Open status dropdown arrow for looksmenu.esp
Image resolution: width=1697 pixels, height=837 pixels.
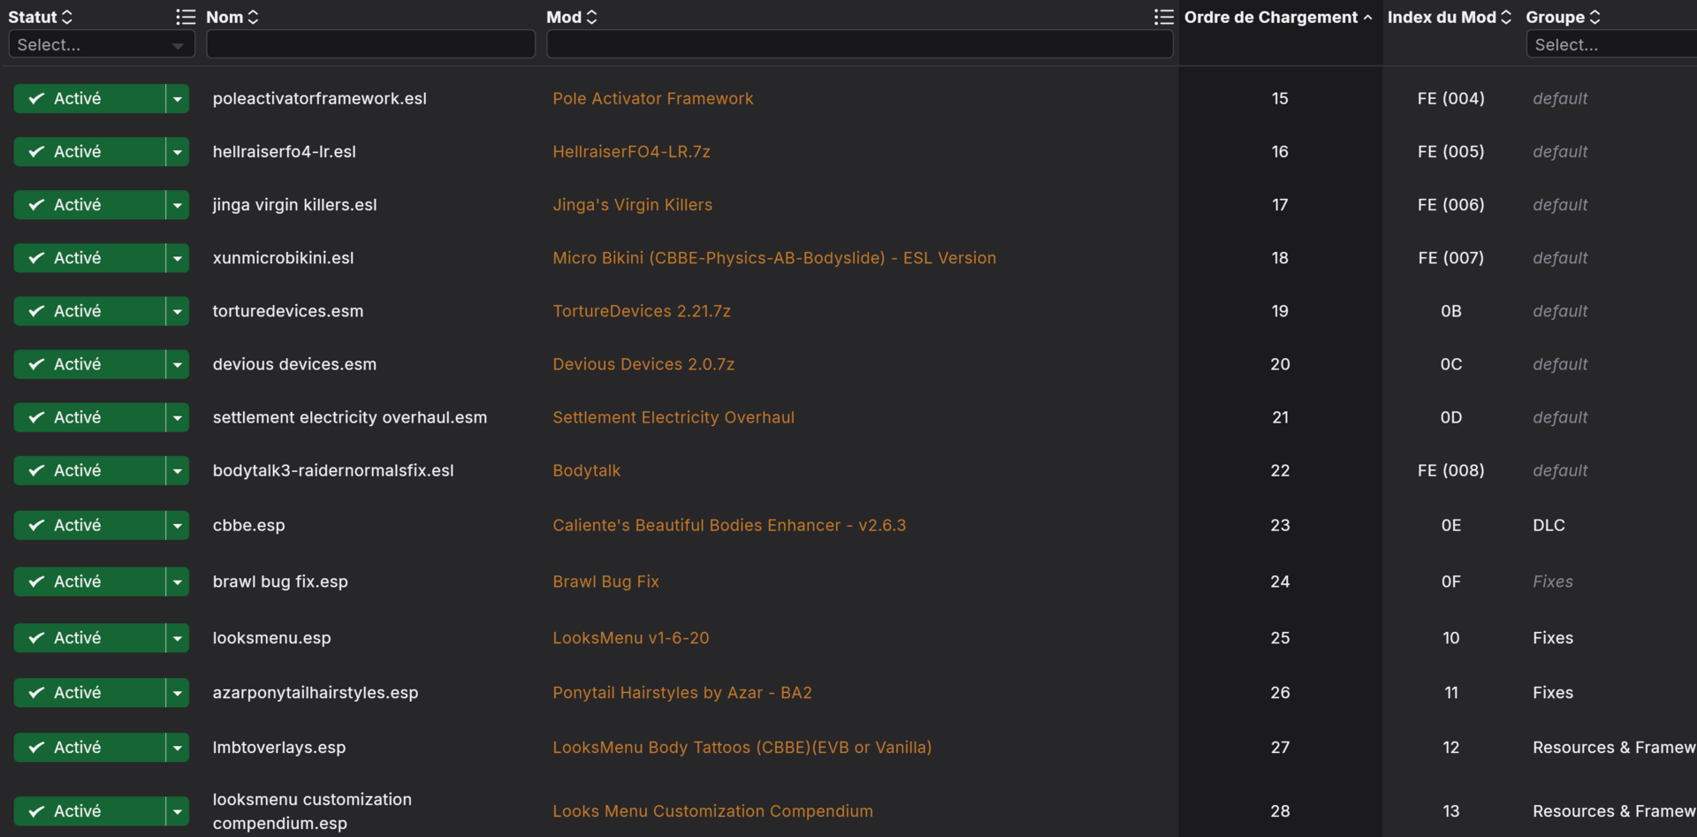click(178, 637)
